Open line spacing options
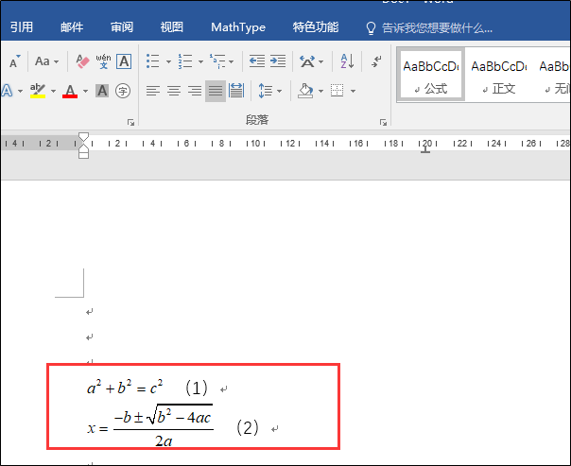The image size is (571, 466). click(266, 91)
